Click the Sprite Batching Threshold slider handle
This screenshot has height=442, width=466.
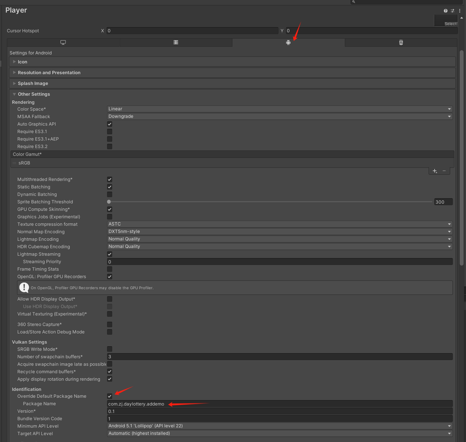[109, 202]
